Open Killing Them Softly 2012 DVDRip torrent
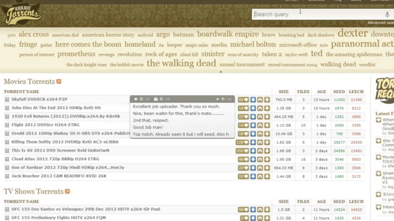394x221 pixels. tap(65, 142)
